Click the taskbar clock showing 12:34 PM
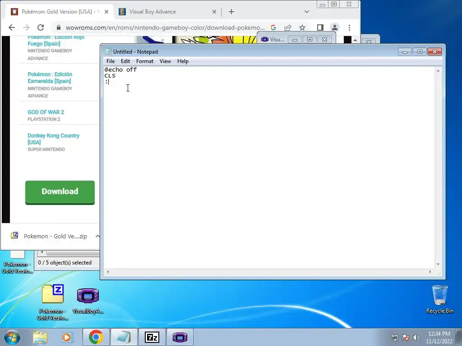The width and height of the screenshot is (462, 346). tap(439, 337)
